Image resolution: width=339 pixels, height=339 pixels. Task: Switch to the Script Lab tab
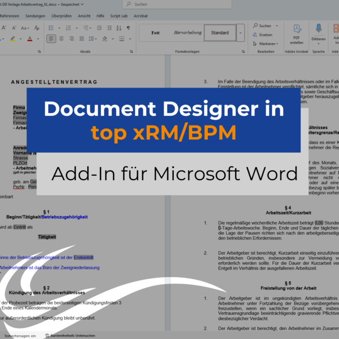119,15
